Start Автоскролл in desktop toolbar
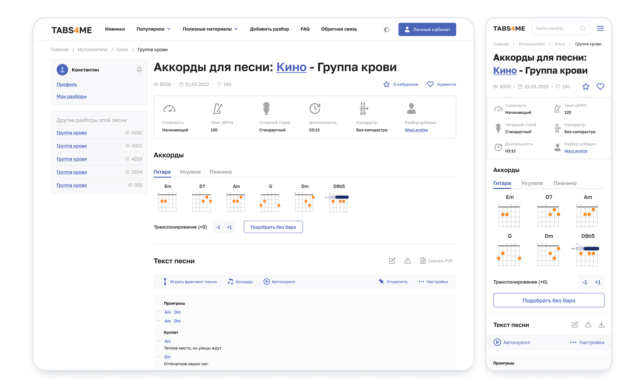 [279, 282]
